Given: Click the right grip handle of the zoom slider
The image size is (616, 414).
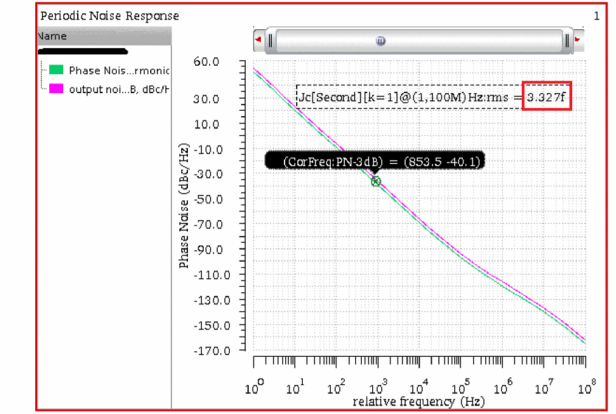Looking at the screenshot, I should click(x=567, y=41).
